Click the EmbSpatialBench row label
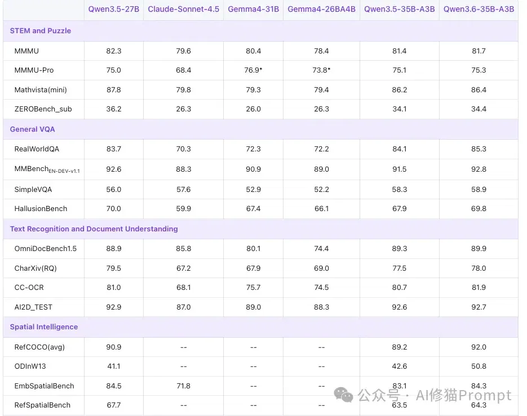The image size is (527, 416). (x=44, y=386)
